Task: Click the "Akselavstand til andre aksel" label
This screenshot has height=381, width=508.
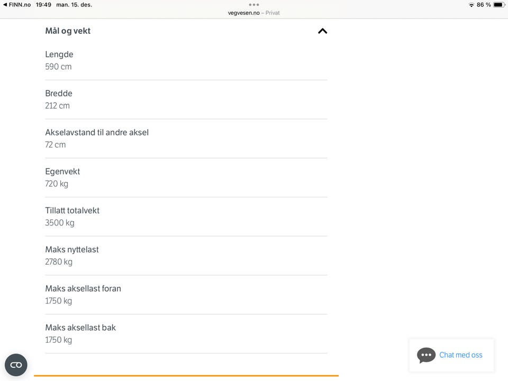Action: click(97, 132)
